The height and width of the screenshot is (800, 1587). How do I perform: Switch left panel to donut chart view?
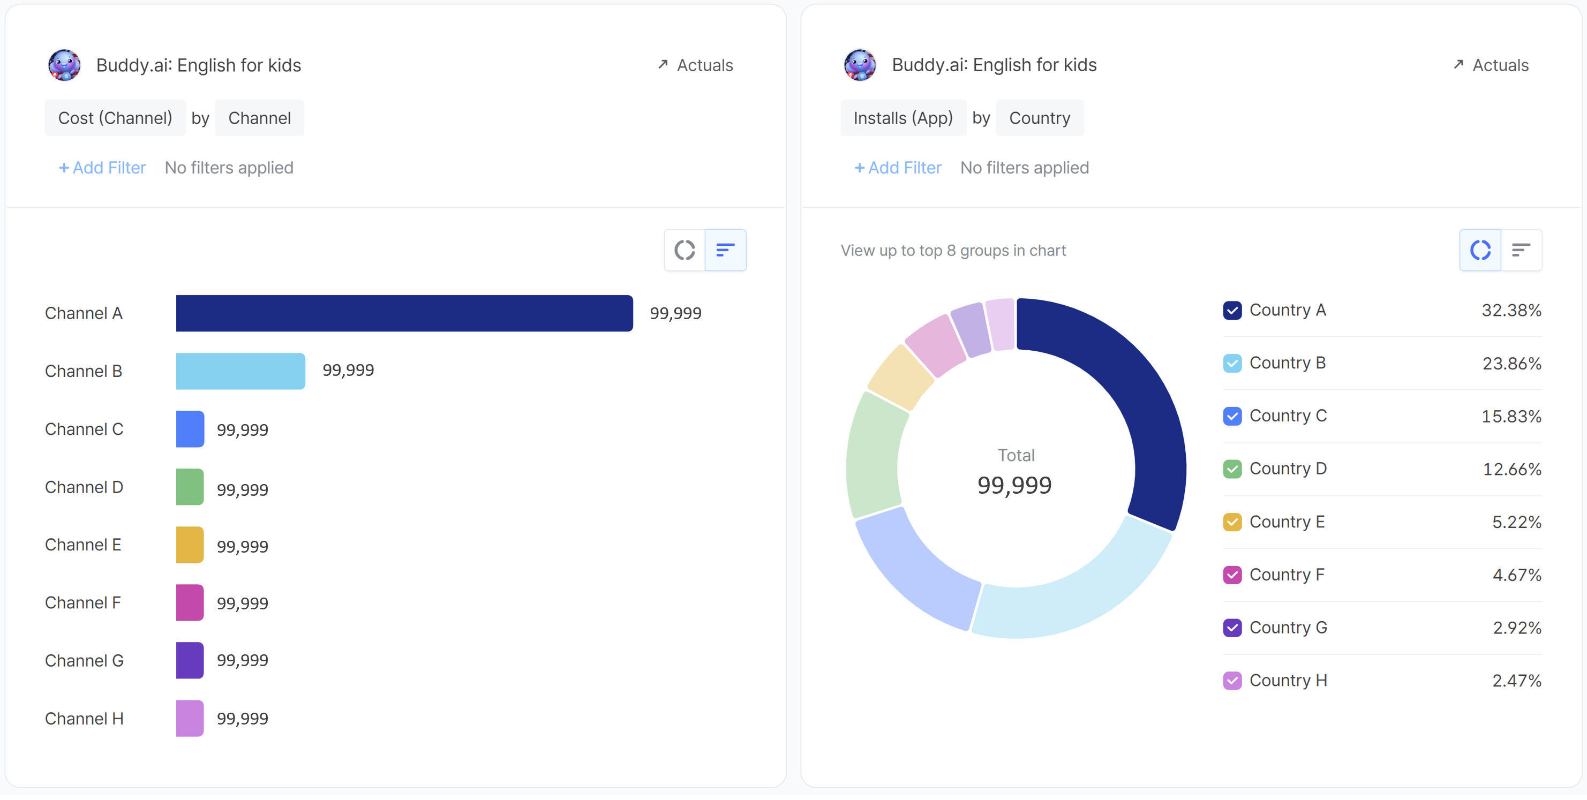click(685, 250)
